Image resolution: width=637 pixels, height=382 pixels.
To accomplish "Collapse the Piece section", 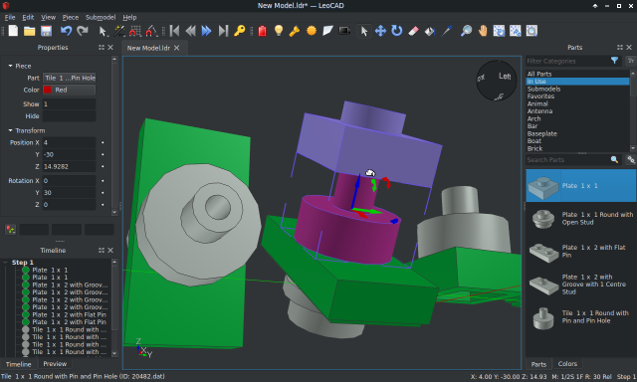I will point(11,66).
